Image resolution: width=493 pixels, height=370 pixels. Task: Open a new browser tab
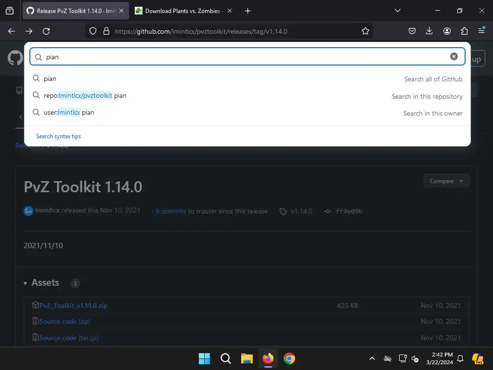[x=248, y=11]
